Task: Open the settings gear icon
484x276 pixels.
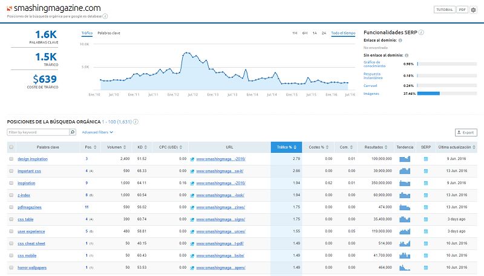Action: (473, 10)
